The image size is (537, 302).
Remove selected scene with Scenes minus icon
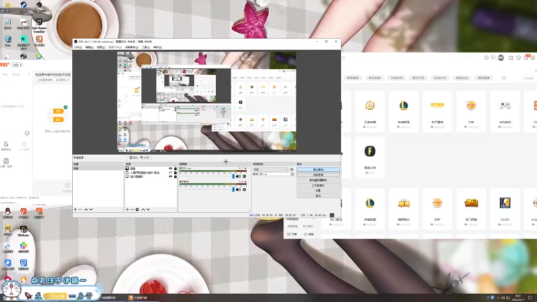[80, 209]
